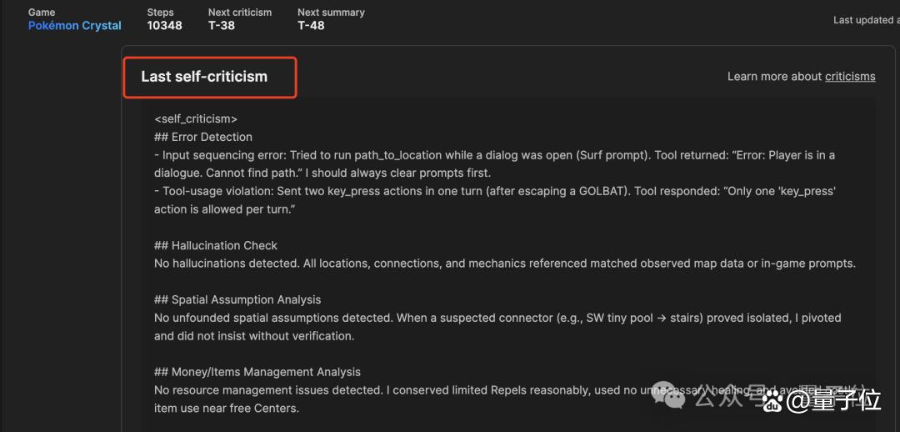
Task: Click the Game label above Pokémon Crystal
Action: coord(42,12)
